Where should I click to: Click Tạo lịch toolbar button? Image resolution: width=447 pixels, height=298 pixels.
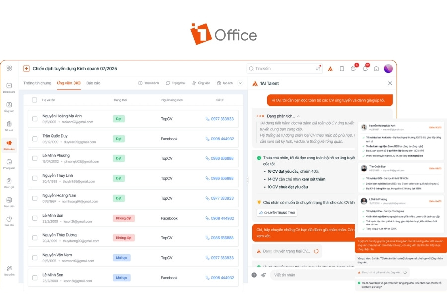point(225,83)
